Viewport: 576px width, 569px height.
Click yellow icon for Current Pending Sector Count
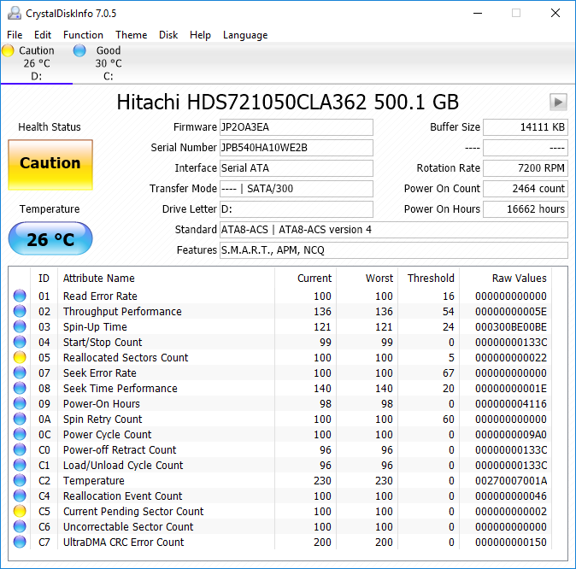tap(20, 512)
